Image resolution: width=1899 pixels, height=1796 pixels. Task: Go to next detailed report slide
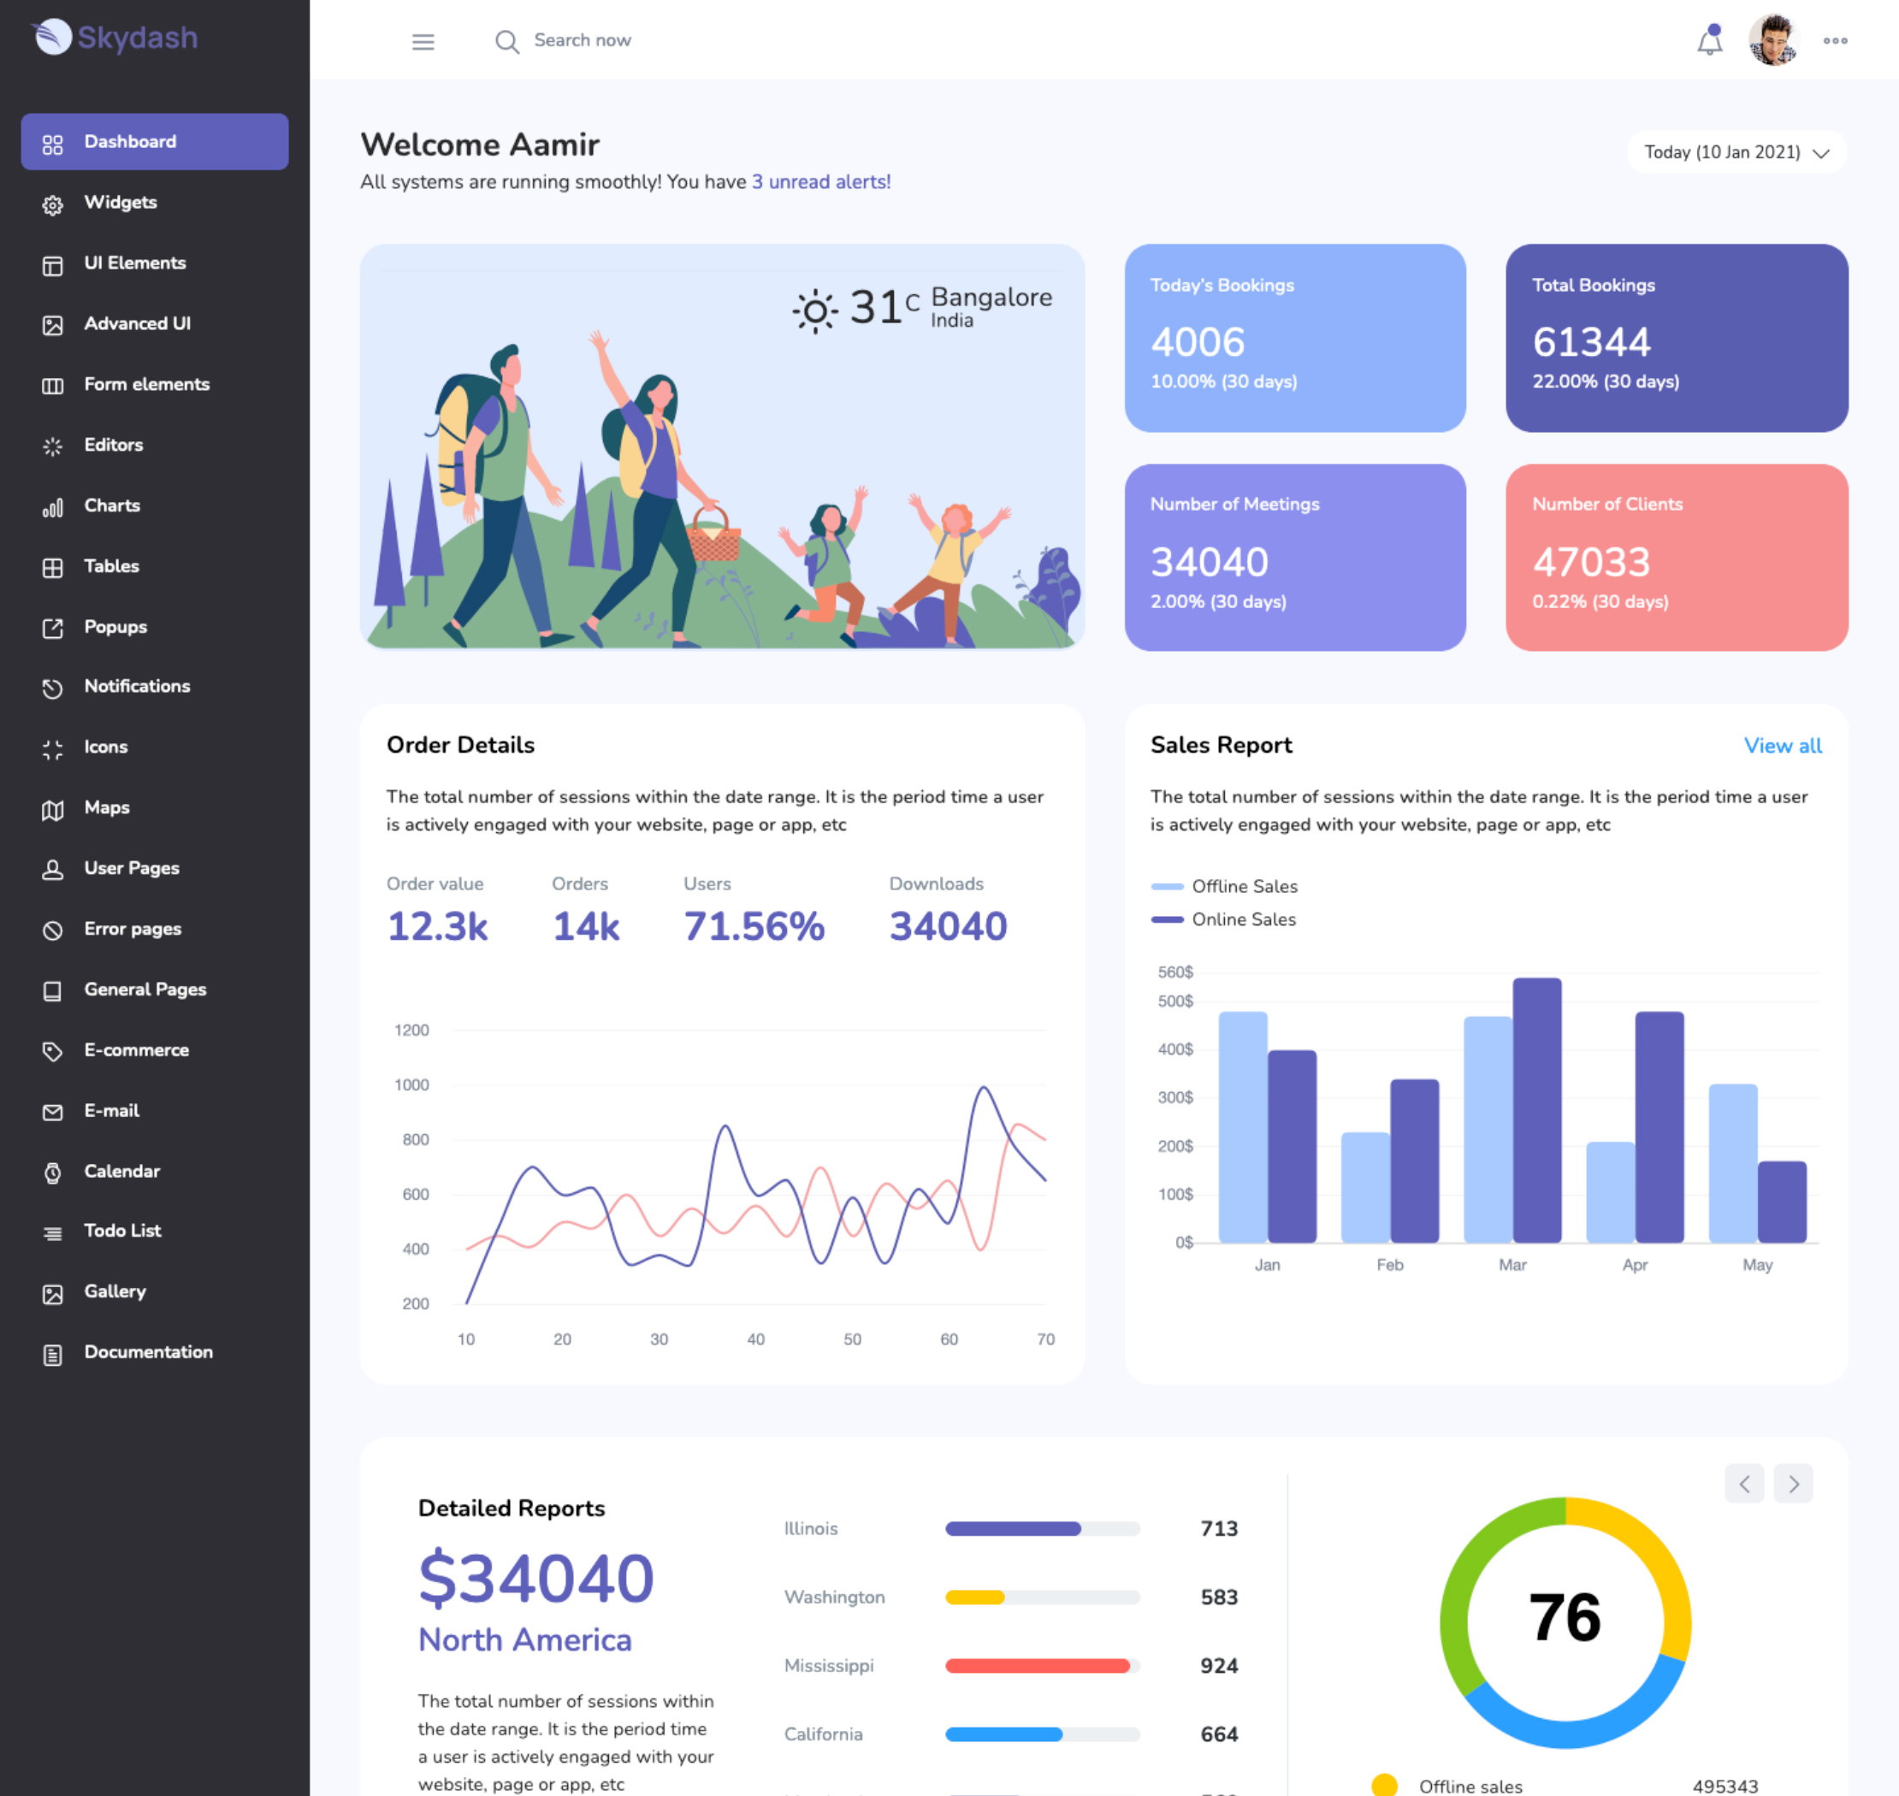coord(1792,1484)
